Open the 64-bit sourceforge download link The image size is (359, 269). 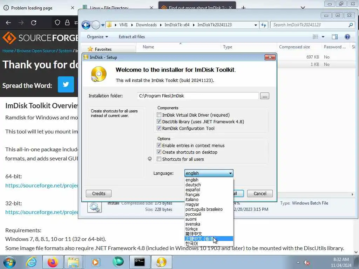point(42,185)
